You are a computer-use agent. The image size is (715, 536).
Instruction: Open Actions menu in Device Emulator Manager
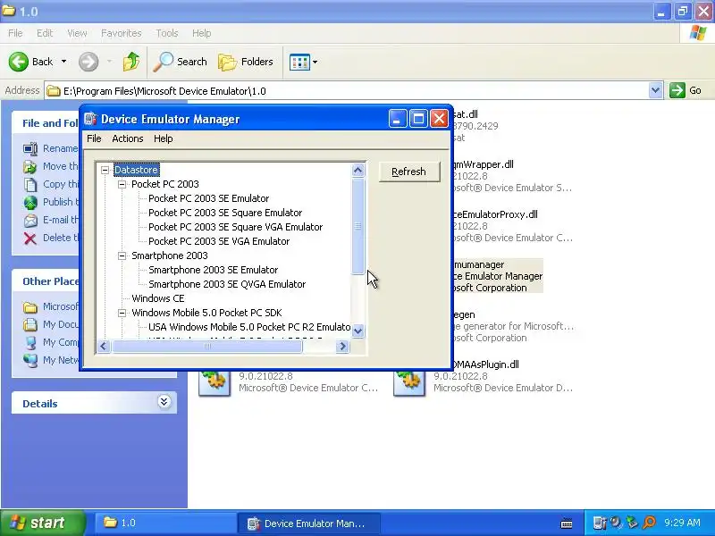click(128, 138)
